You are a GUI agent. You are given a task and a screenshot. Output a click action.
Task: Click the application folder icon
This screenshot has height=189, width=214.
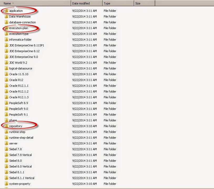(x=6, y=11)
